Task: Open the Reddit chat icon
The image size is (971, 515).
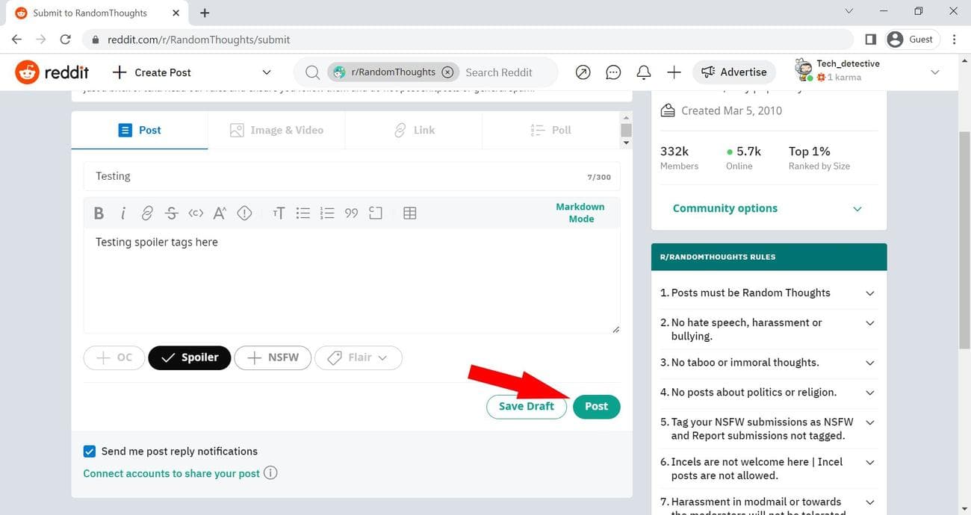Action: pyautogui.click(x=613, y=72)
